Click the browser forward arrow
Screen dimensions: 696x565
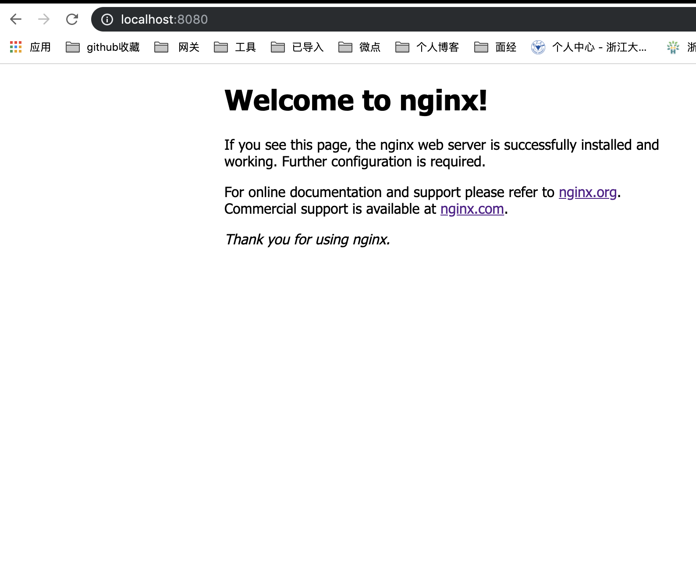coord(44,19)
